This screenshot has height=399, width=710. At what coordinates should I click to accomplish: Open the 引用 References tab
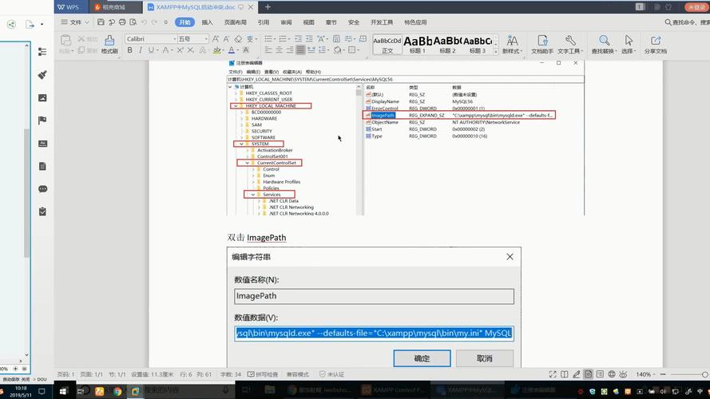coord(263,22)
